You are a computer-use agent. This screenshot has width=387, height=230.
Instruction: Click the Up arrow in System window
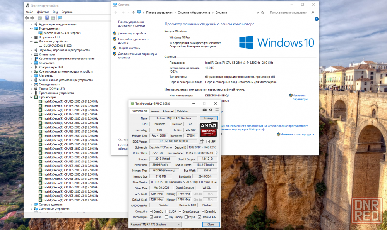point(134,12)
